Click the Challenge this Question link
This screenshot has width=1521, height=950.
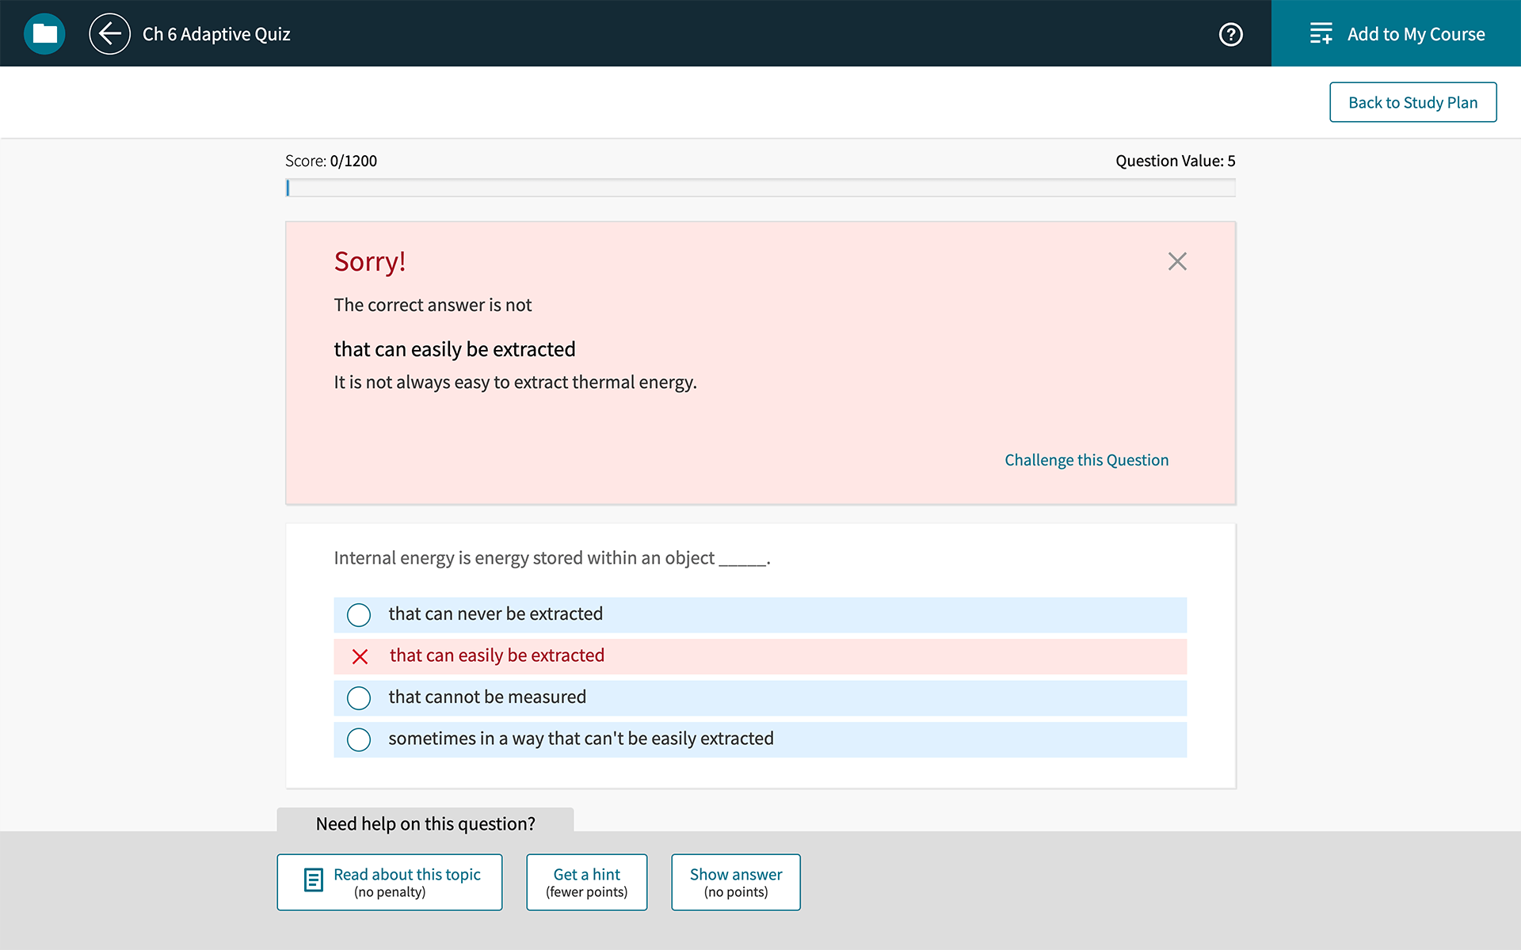(1088, 458)
